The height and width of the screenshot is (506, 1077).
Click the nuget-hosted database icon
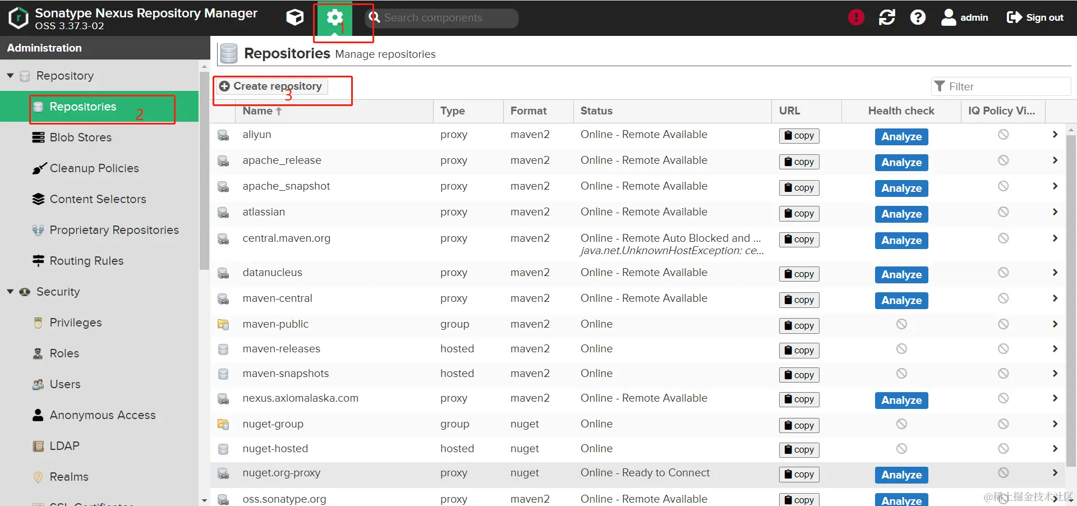point(223,449)
